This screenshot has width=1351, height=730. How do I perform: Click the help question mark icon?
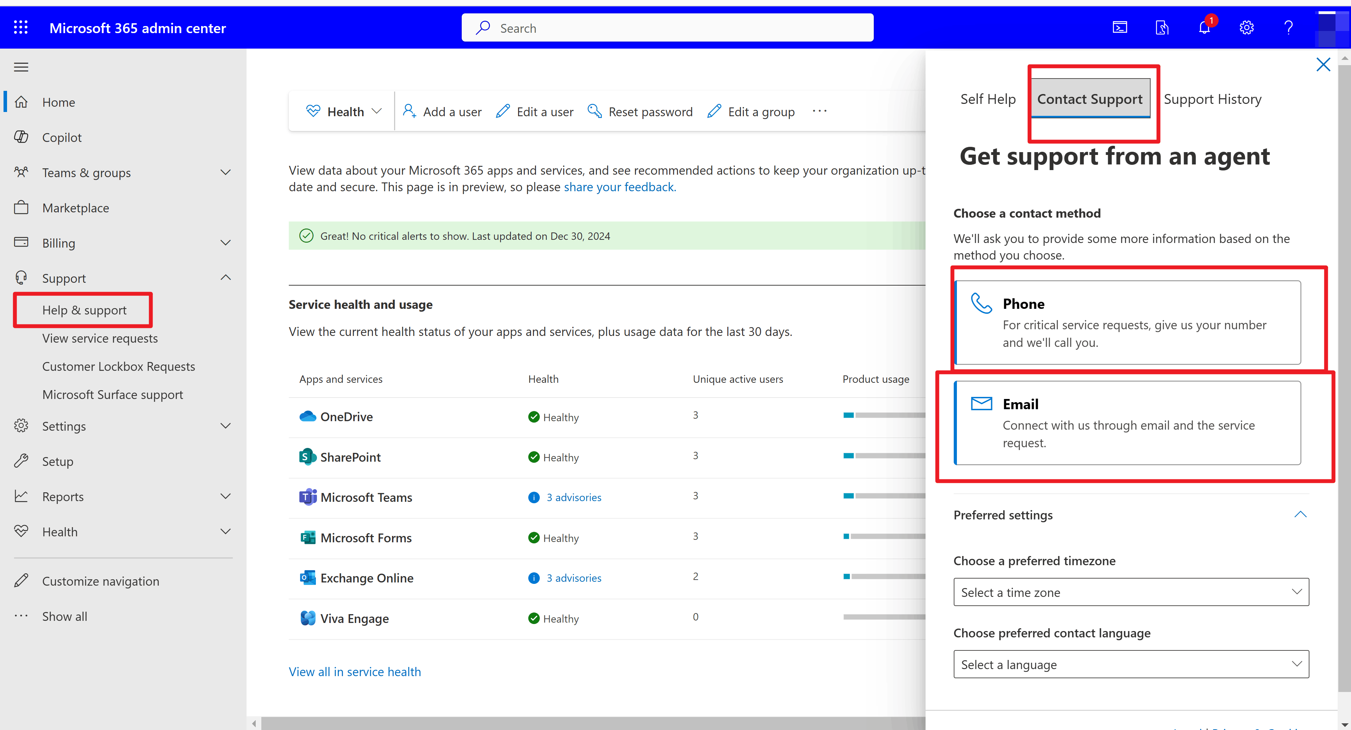tap(1288, 27)
